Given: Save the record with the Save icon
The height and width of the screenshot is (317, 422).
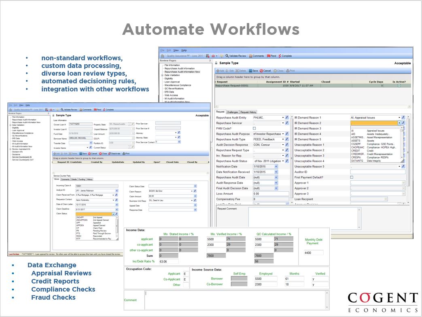Looking at the screenshot, I should click(251, 71).
